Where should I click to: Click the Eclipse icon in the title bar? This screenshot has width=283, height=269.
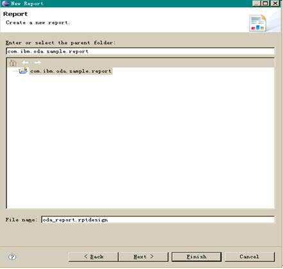5,3
